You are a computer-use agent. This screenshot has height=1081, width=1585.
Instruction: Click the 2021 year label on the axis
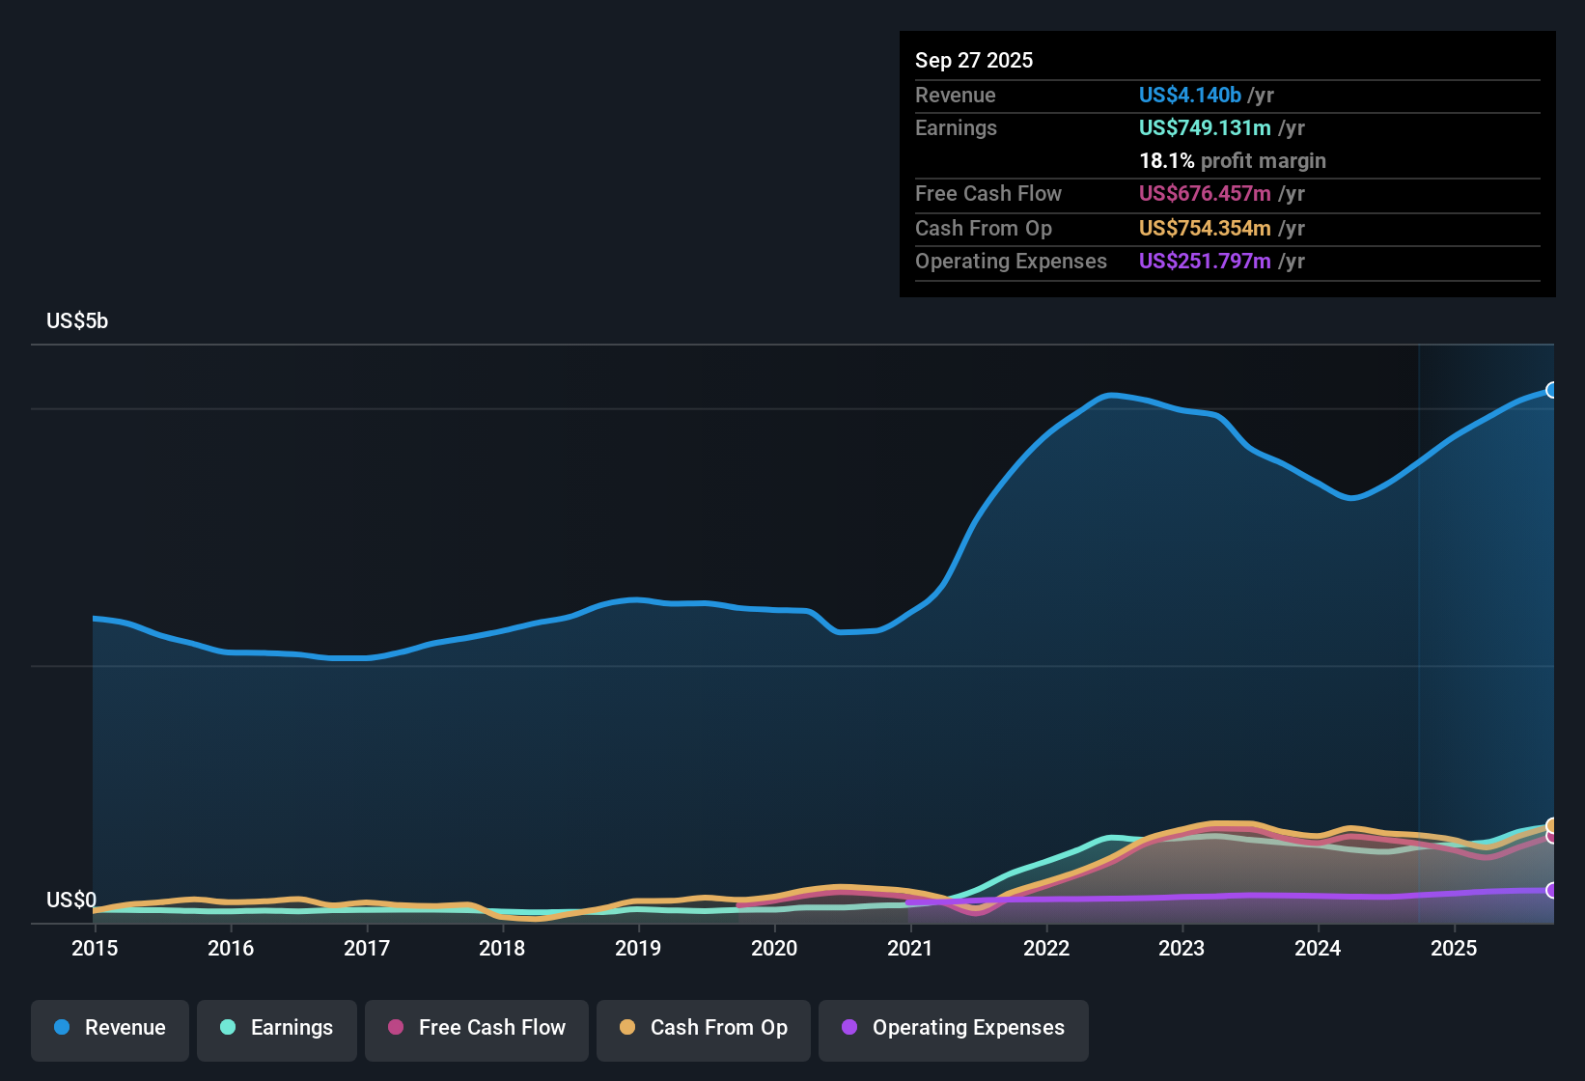click(910, 948)
